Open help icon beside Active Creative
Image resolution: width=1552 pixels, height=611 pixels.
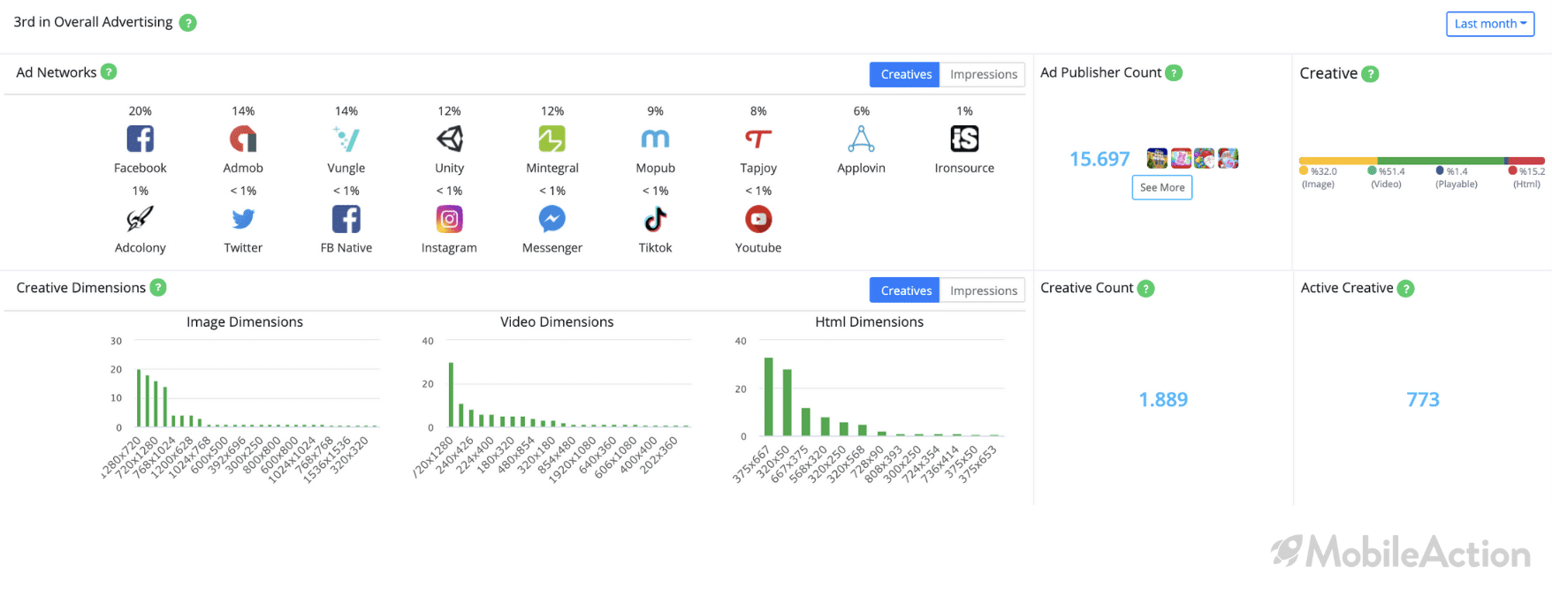coord(1405,289)
